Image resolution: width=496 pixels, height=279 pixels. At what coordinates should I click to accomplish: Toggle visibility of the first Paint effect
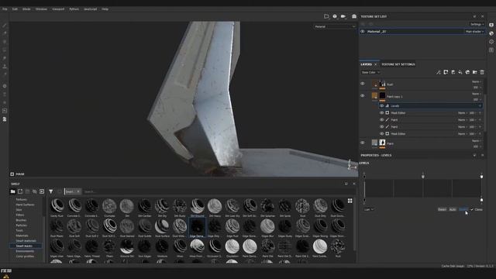coord(382,120)
